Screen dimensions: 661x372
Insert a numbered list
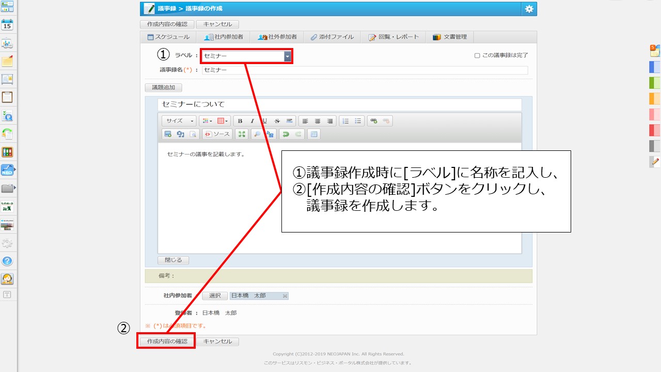tap(345, 121)
